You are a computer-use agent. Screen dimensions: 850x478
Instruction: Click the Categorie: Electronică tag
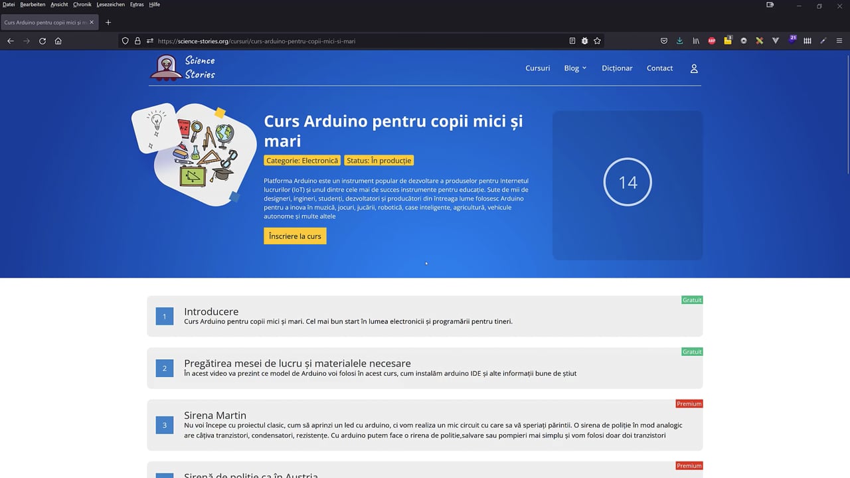pyautogui.click(x=302, y=161)
